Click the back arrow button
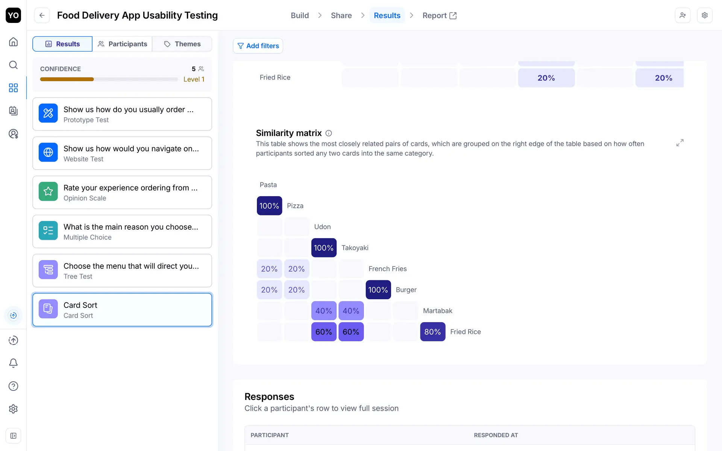 [x=42, y=15]
